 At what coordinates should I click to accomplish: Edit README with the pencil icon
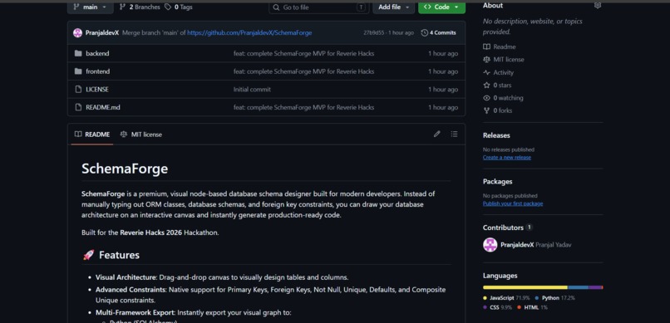436,134
